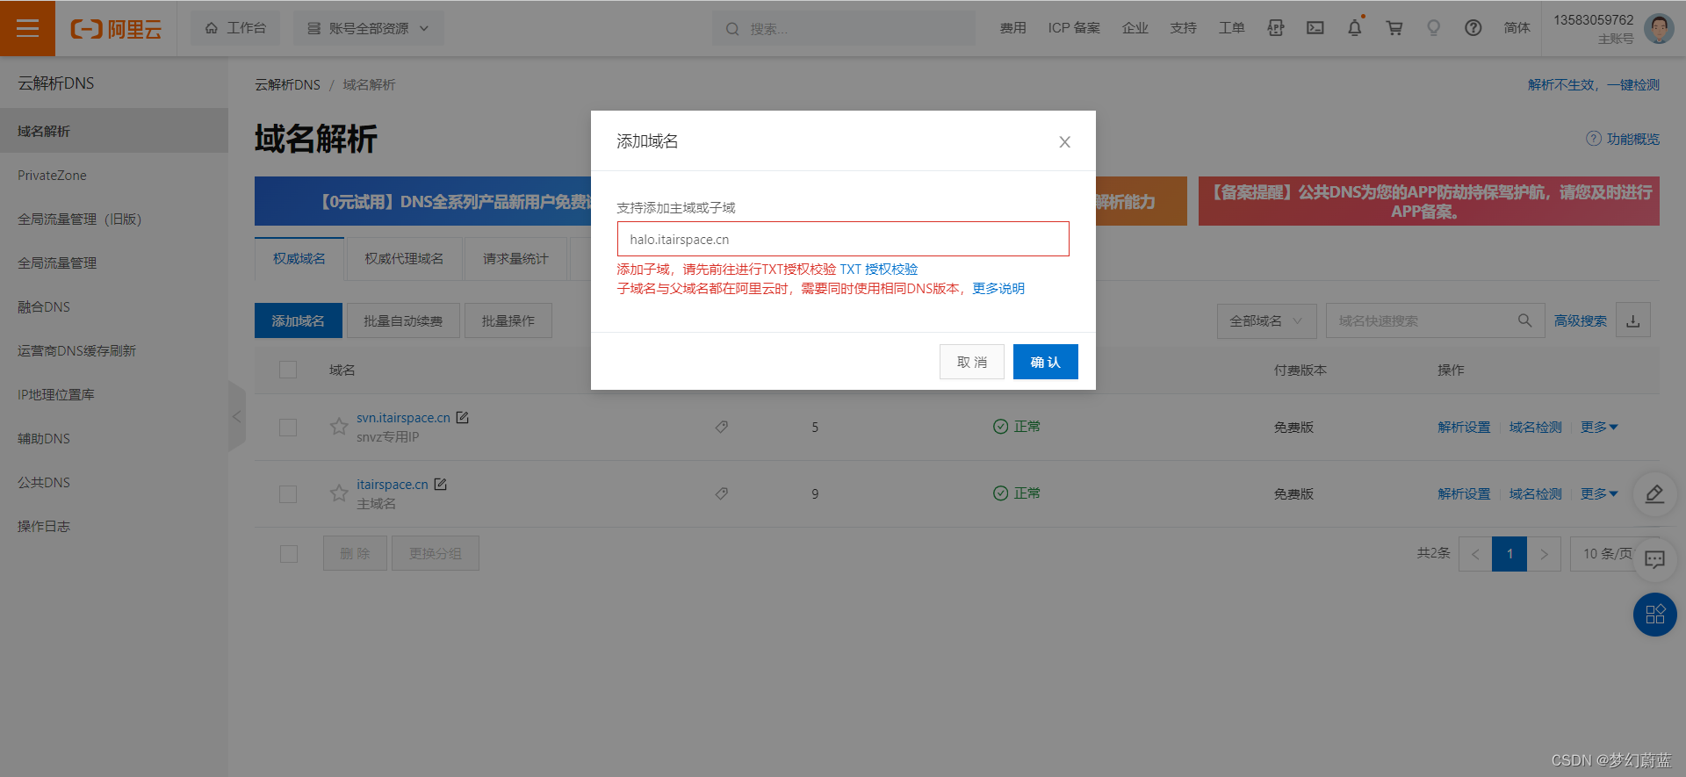Screen dimensions: 1686x777
Task: Click the tag icon in svn.itairspace.cn row
Action: tap(721, 427)
